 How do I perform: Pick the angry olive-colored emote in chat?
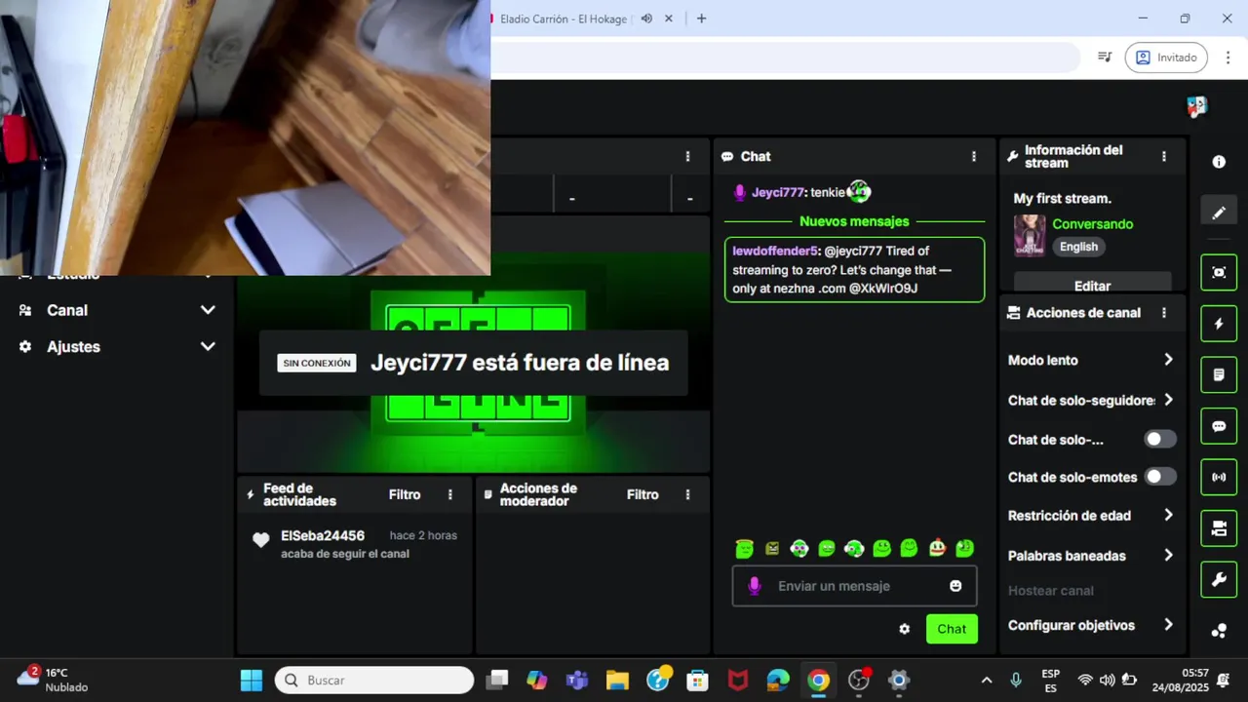tap(772, 548)
